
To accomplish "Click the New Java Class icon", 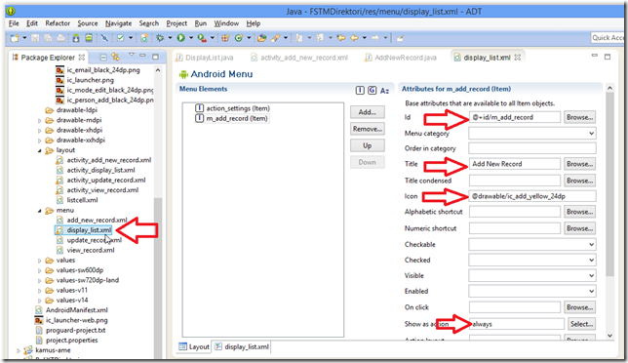I will tap(239, 38).
